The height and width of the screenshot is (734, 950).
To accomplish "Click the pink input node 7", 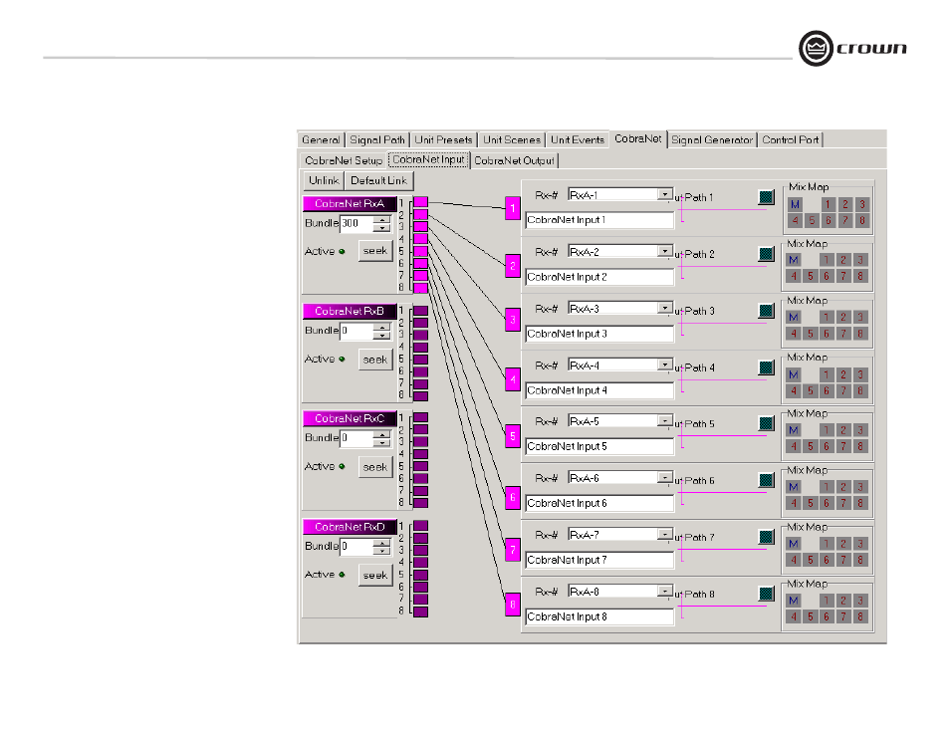I will click(x=513, y=550).
